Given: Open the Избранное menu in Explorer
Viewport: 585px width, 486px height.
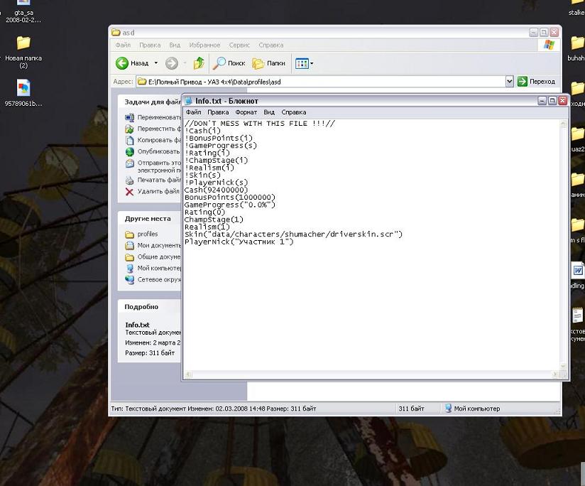Looking at the screenshot, I should [204, 45].
